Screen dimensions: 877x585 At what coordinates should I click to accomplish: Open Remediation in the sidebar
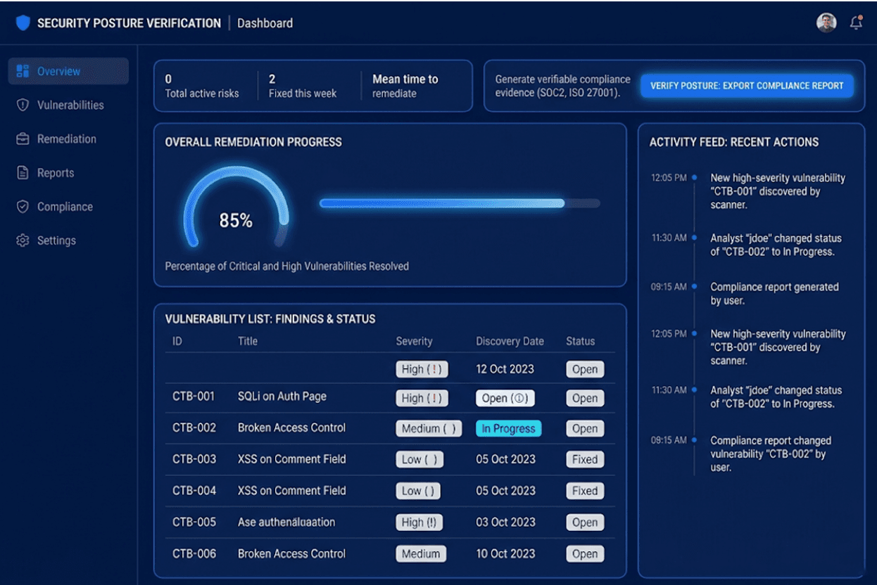click(x=68, y=139)
